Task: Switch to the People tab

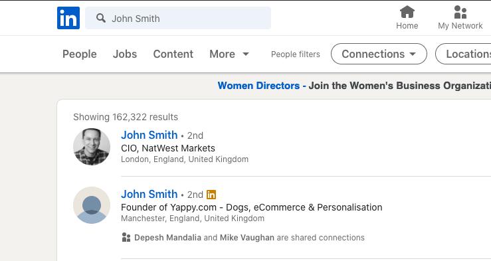Action: click(80, 54)
